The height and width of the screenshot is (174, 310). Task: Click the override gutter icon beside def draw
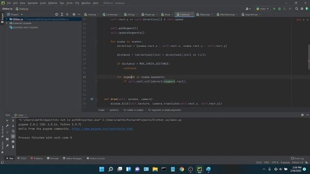pos(92,99)
